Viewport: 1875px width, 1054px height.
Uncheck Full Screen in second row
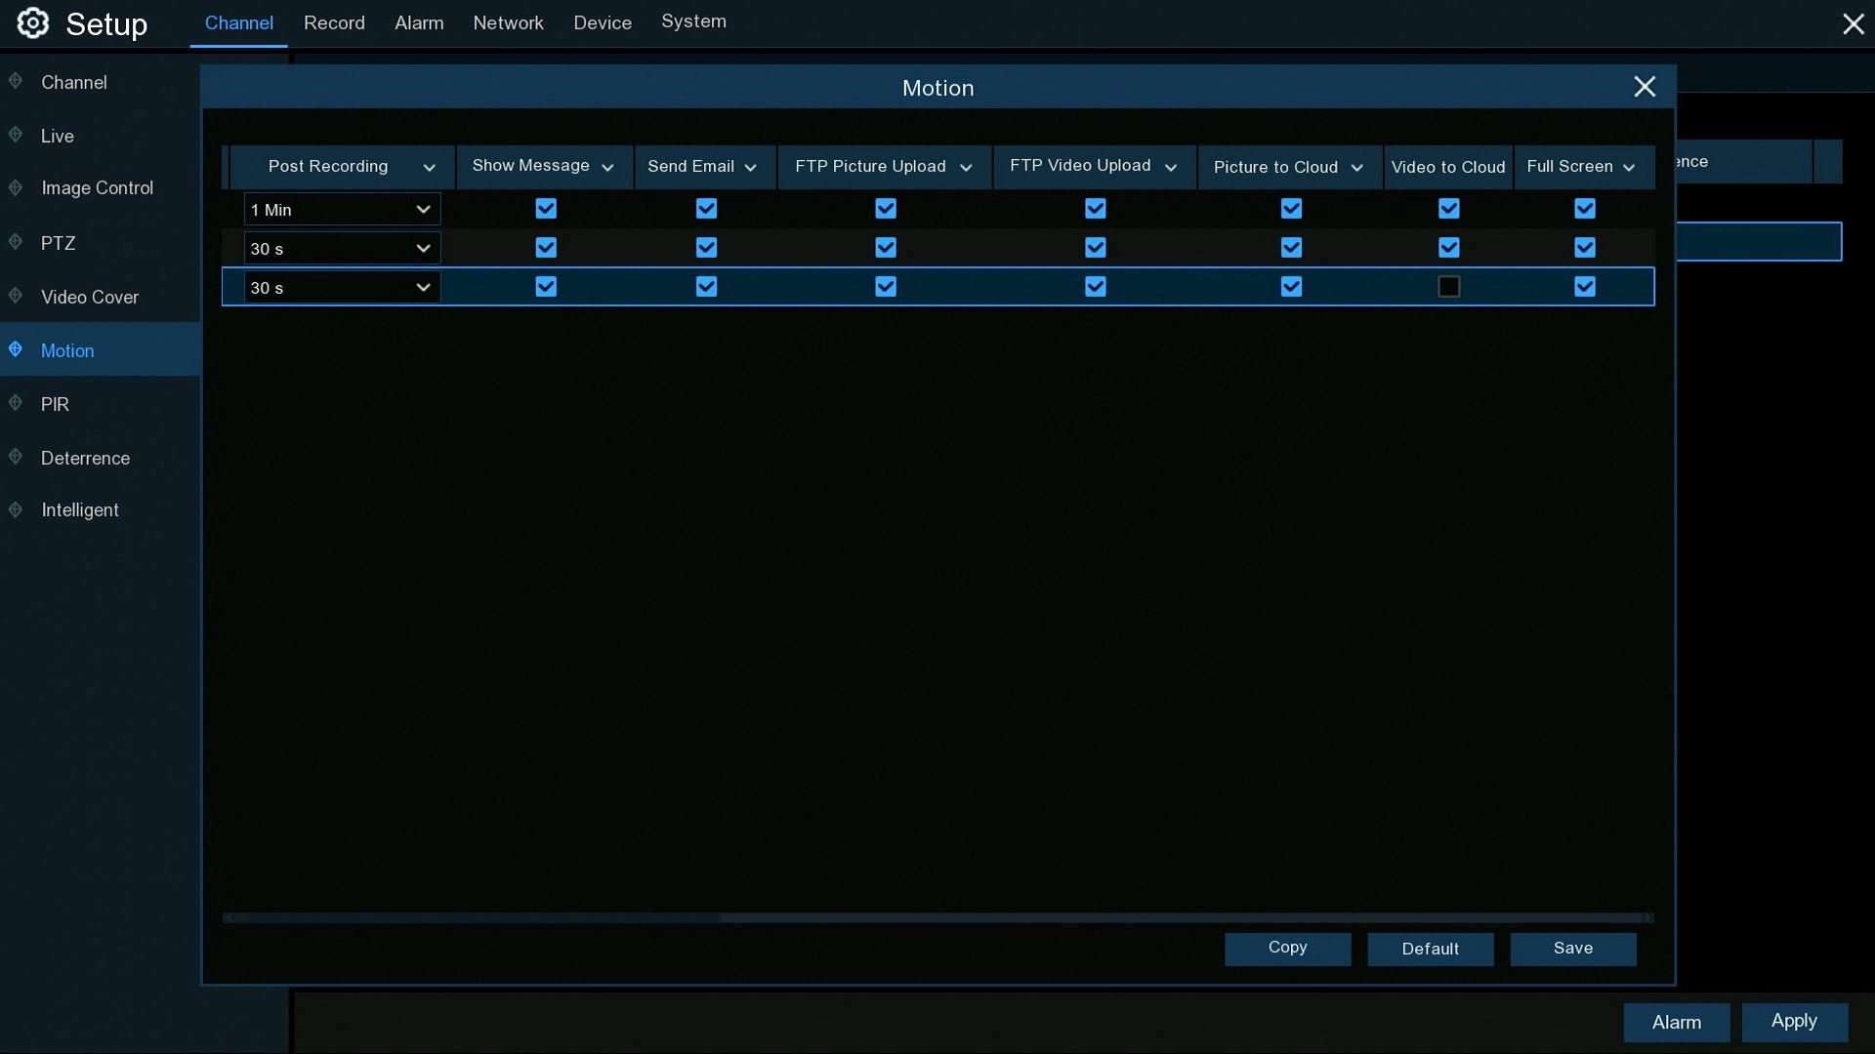(1584, 248)
